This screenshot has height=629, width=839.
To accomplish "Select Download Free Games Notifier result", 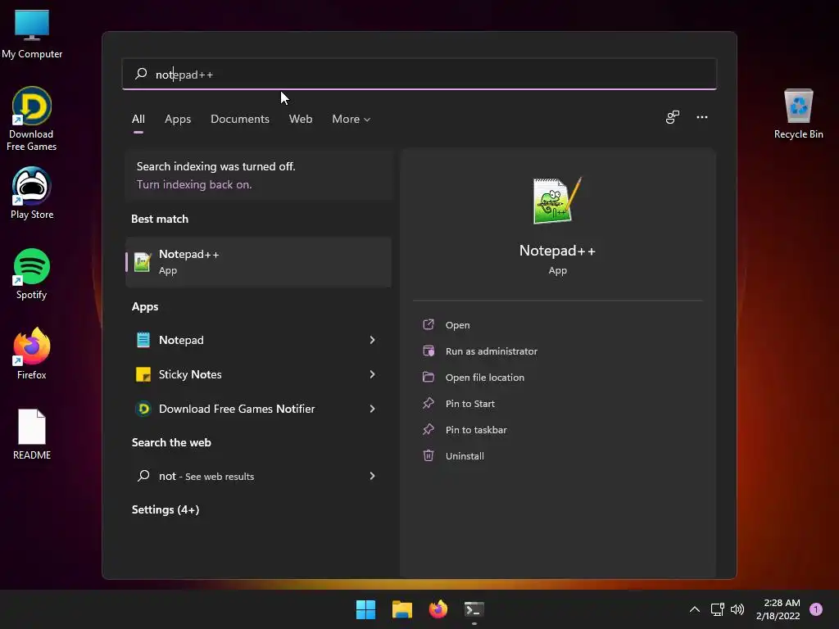I will (258, 409).
